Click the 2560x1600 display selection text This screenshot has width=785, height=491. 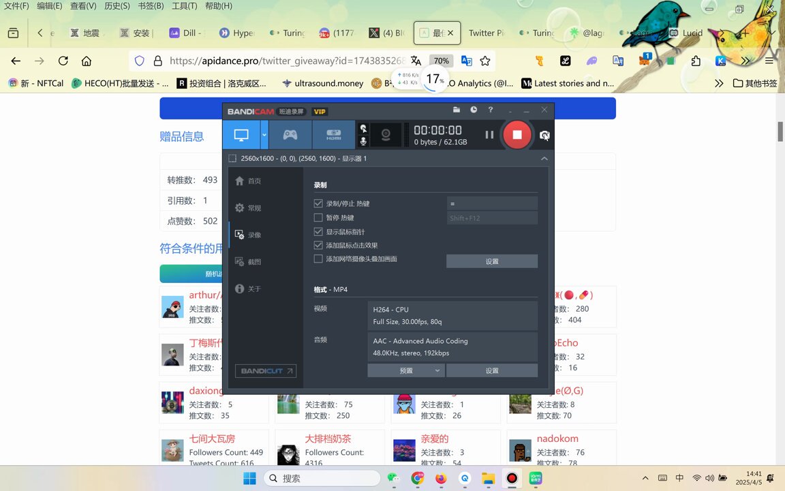[x=303, y=158]
